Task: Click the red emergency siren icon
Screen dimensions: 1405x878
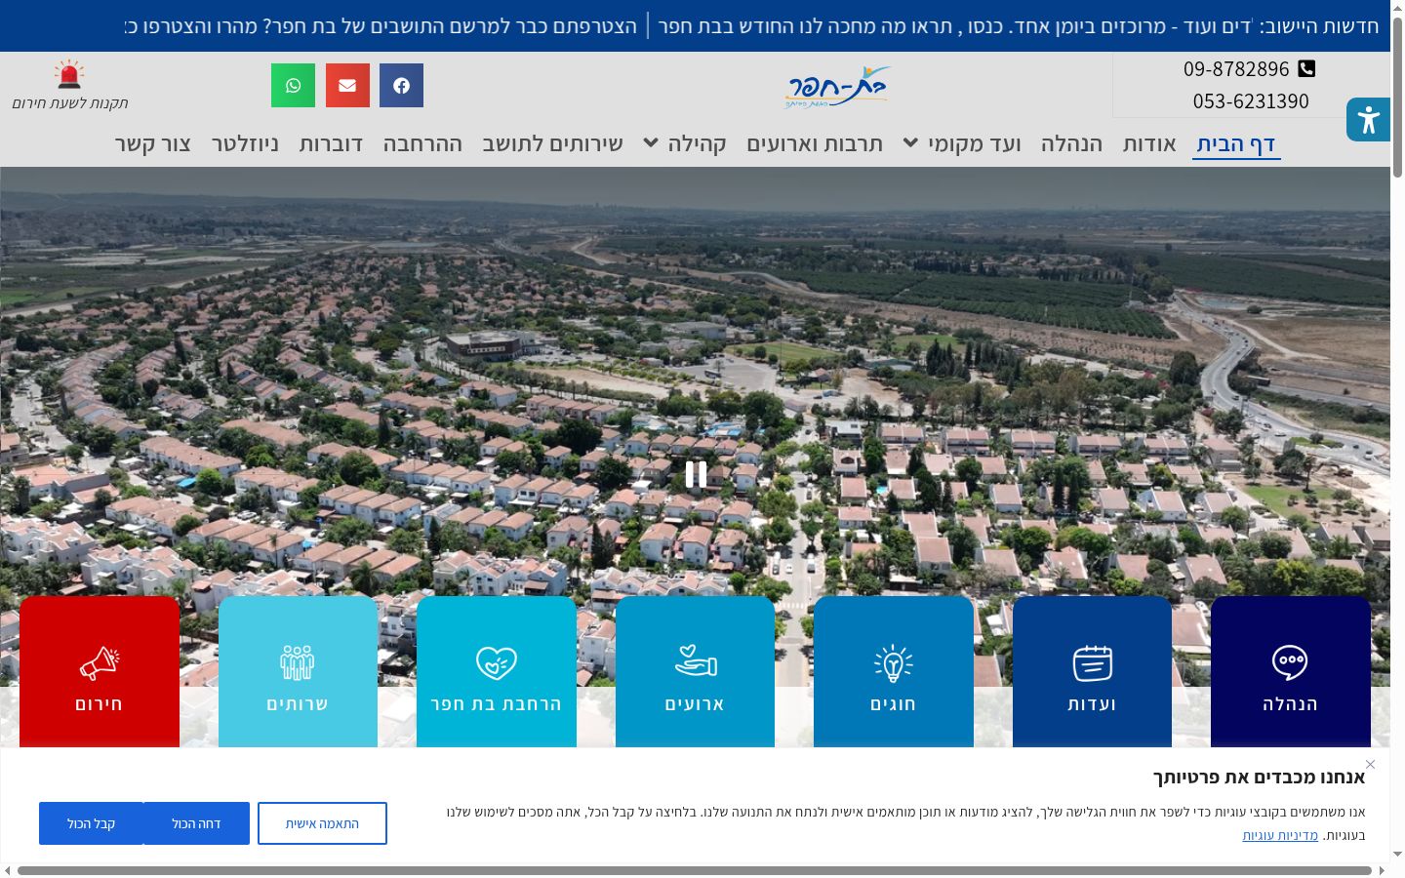Action: (x=69, y=74)
